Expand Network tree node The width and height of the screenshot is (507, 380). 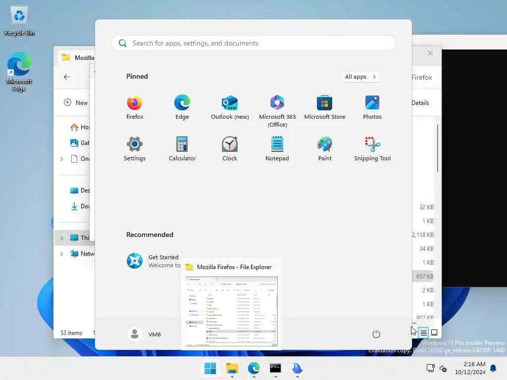[x=61, y=254]
